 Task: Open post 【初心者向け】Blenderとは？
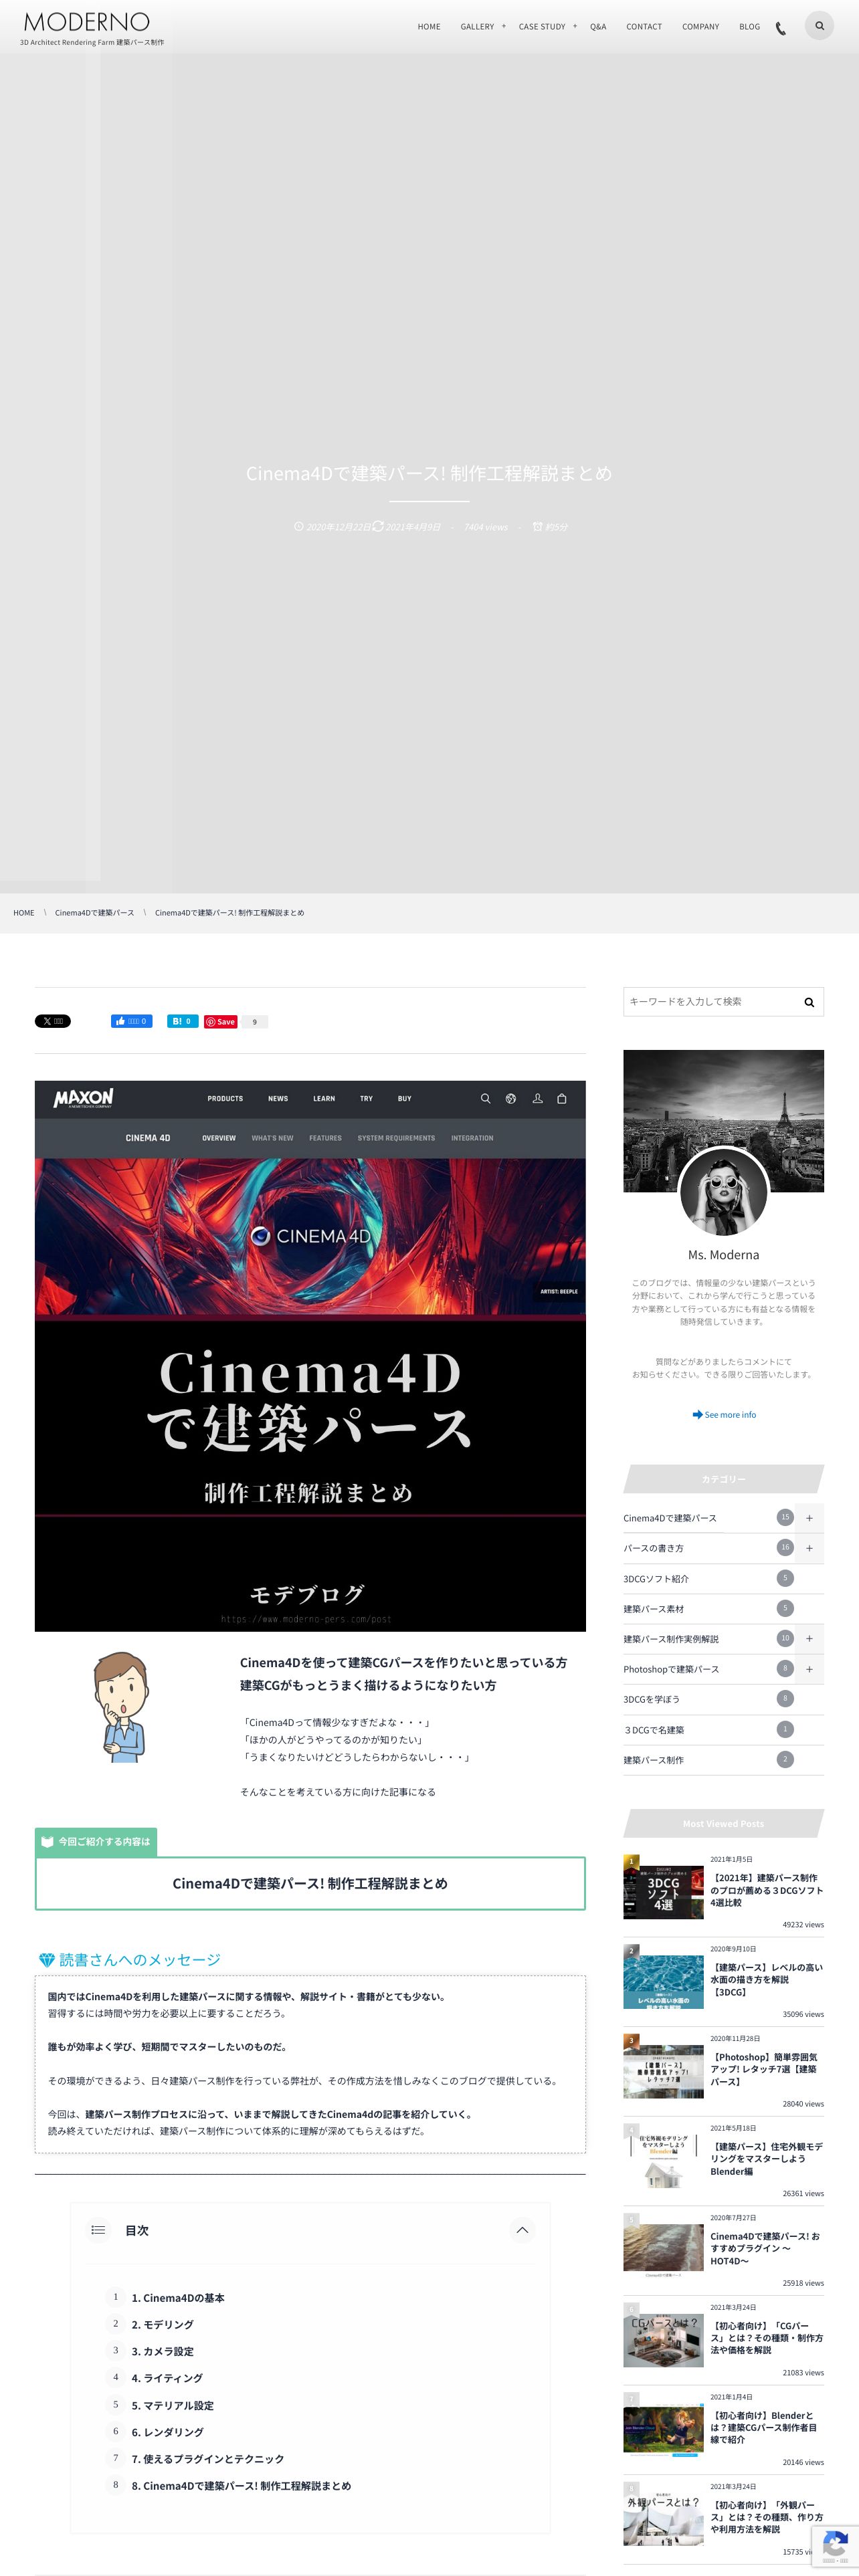764,2427
